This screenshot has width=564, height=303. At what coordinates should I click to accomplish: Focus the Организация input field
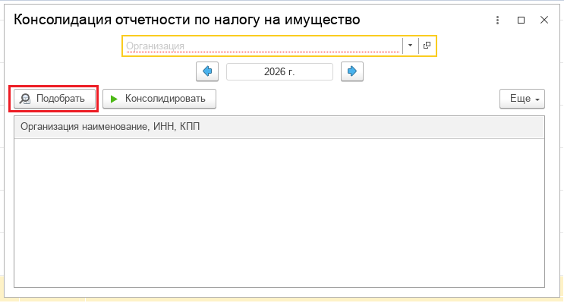263,46
